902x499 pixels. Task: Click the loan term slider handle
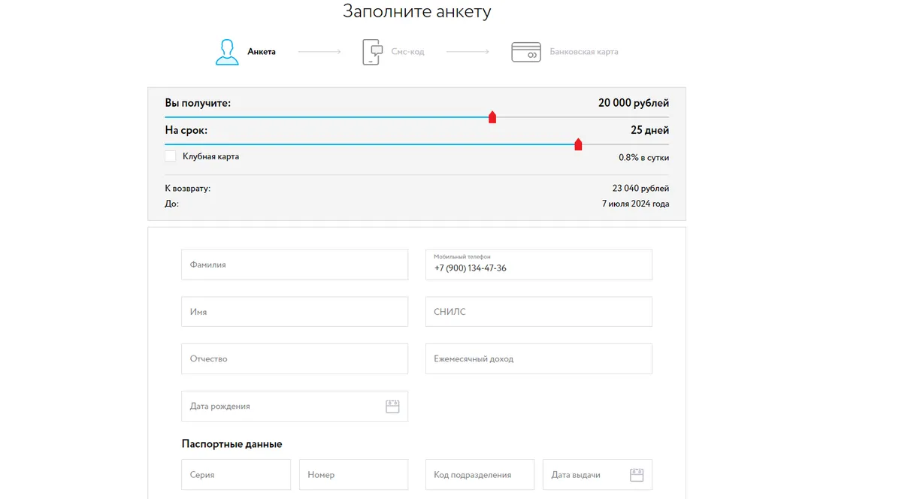click(x=578, y=144)
